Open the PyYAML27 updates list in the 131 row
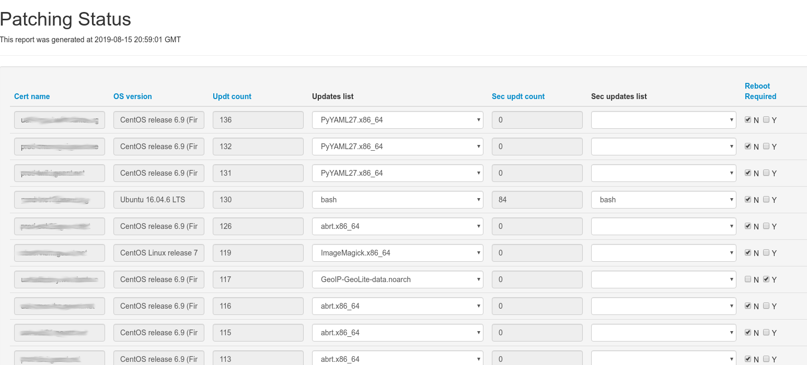This screenshot has width=807, height=365. 398,173
